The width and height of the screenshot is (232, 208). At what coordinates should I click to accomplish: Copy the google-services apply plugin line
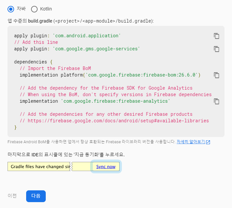[216, 49]
